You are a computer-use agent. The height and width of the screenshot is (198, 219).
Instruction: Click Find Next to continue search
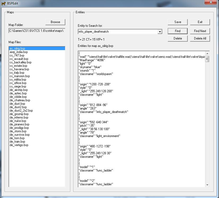(x=200, y=31)
